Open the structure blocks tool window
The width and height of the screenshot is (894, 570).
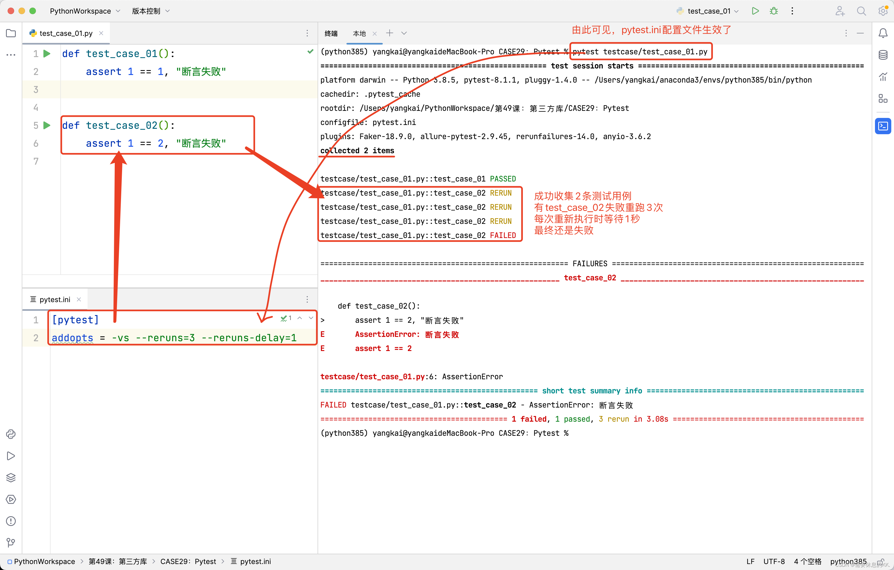coord(883,98)
